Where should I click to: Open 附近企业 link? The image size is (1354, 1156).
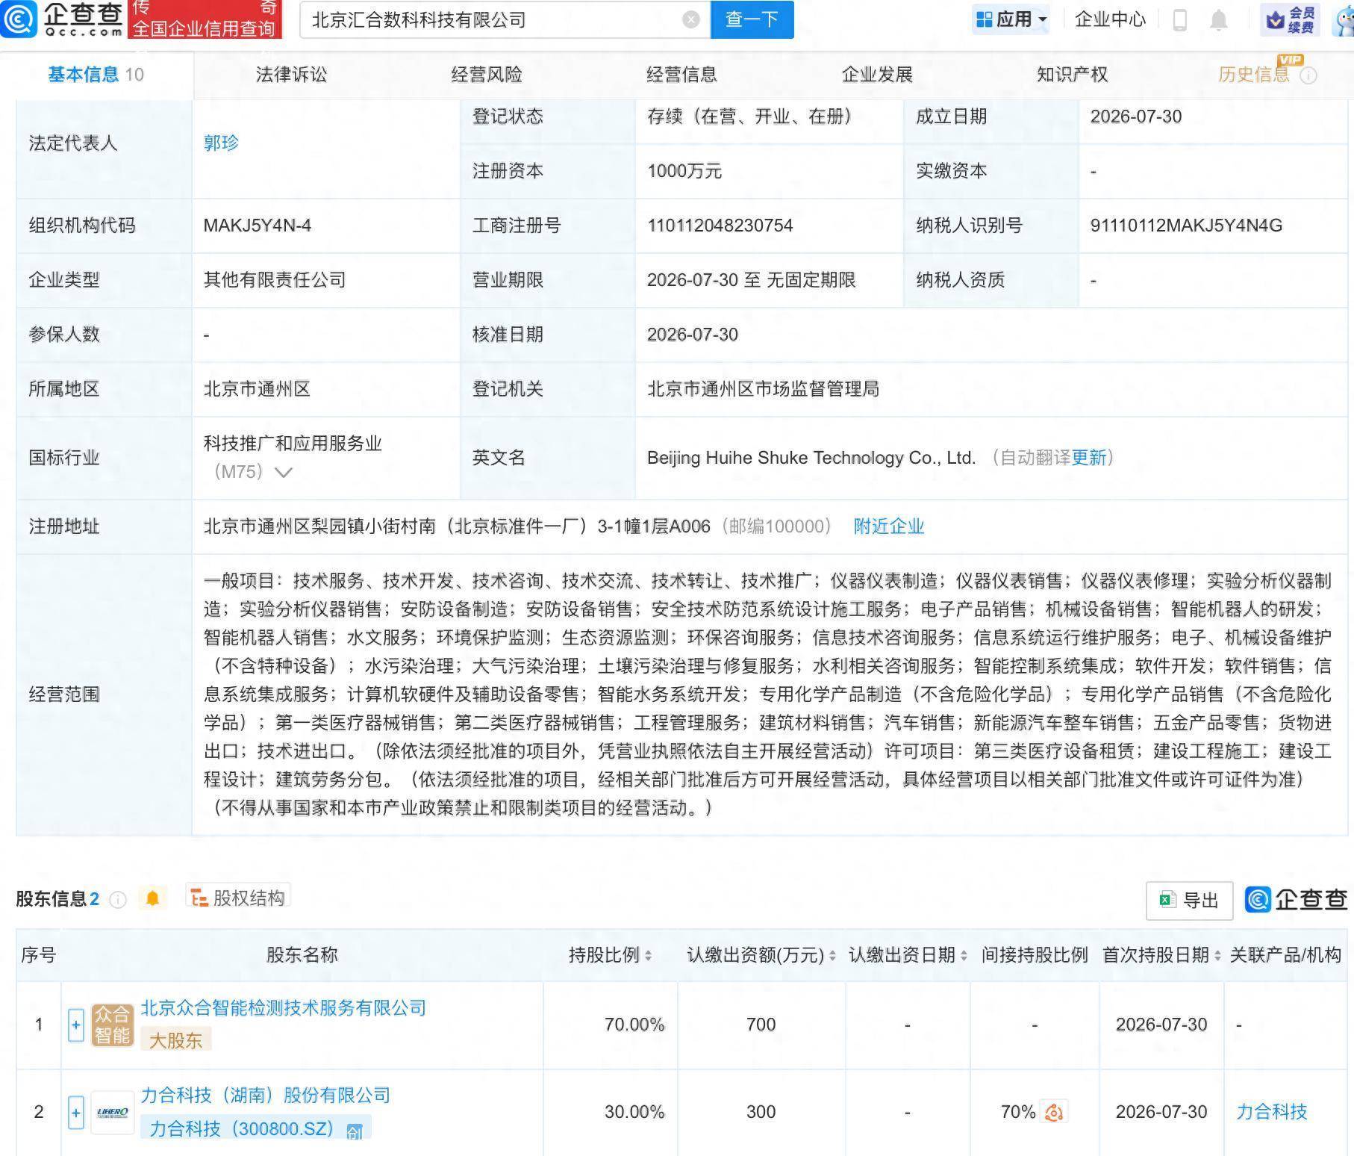point(889,526)
